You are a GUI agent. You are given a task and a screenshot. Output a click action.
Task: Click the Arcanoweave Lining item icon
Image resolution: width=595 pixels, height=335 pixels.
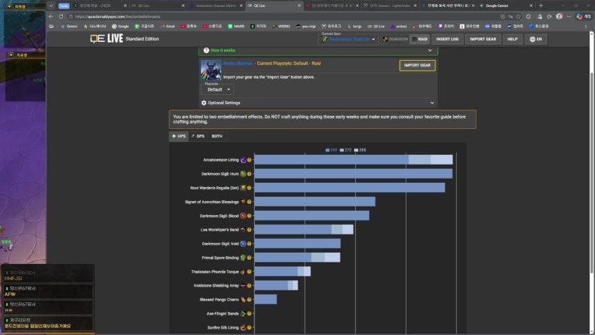point(243,160)
